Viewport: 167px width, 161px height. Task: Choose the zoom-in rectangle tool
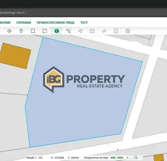[33, 31]
